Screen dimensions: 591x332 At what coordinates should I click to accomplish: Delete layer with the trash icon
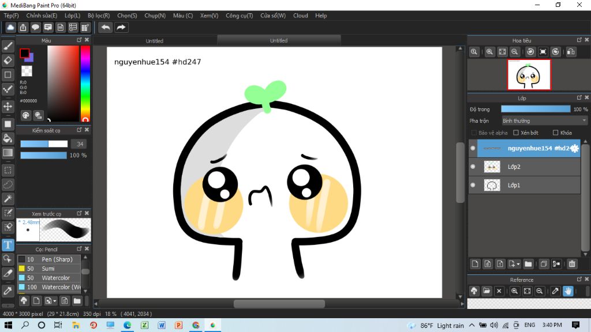572,264
